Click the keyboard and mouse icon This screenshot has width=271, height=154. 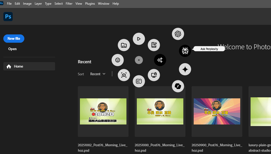coord(139,81)
